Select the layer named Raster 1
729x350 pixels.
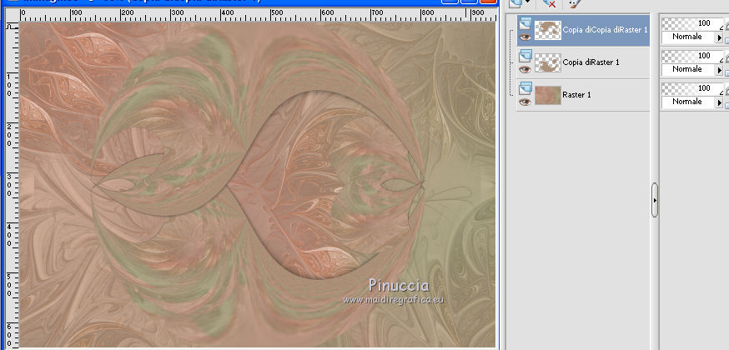(x=576, y=95)
